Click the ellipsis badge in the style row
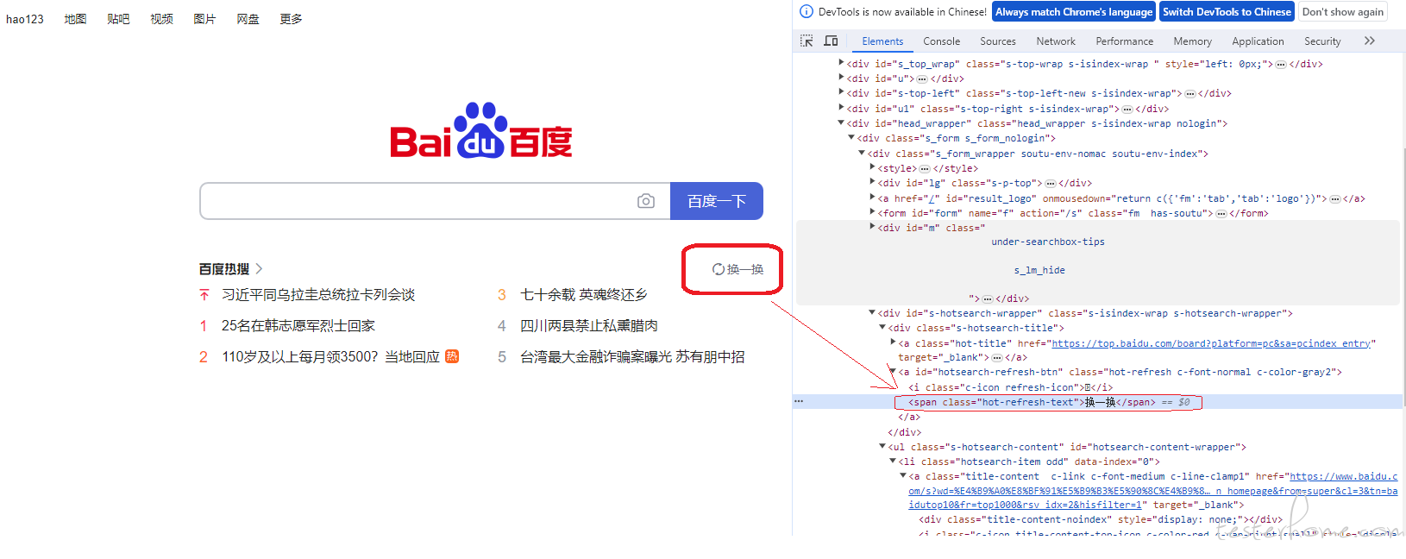Screen dimensions: 1406x559 pos(925,169)
